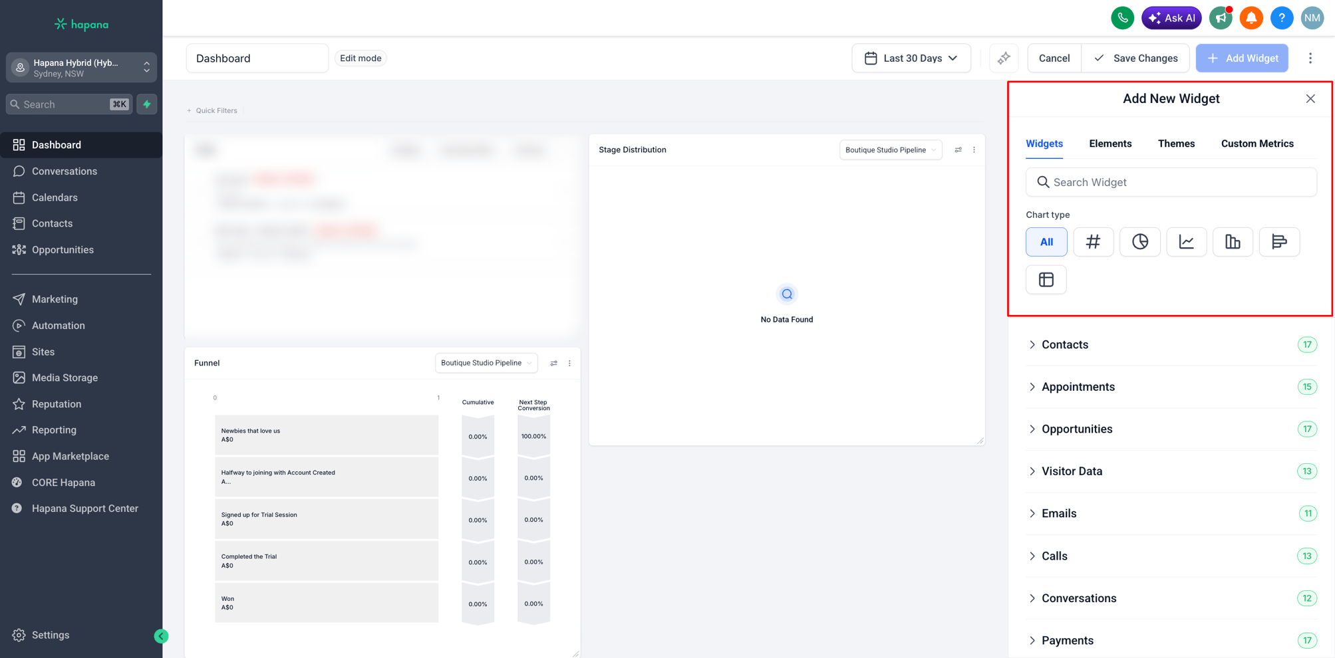Click the Dashboard name input field

click(x=257, y=58)
